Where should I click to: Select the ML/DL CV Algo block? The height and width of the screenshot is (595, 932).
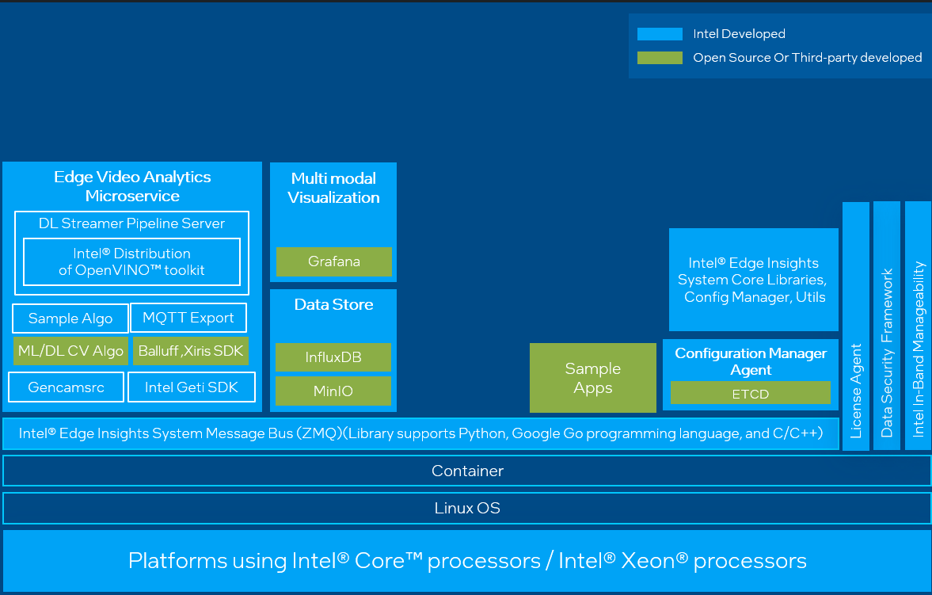coord(70,351)
